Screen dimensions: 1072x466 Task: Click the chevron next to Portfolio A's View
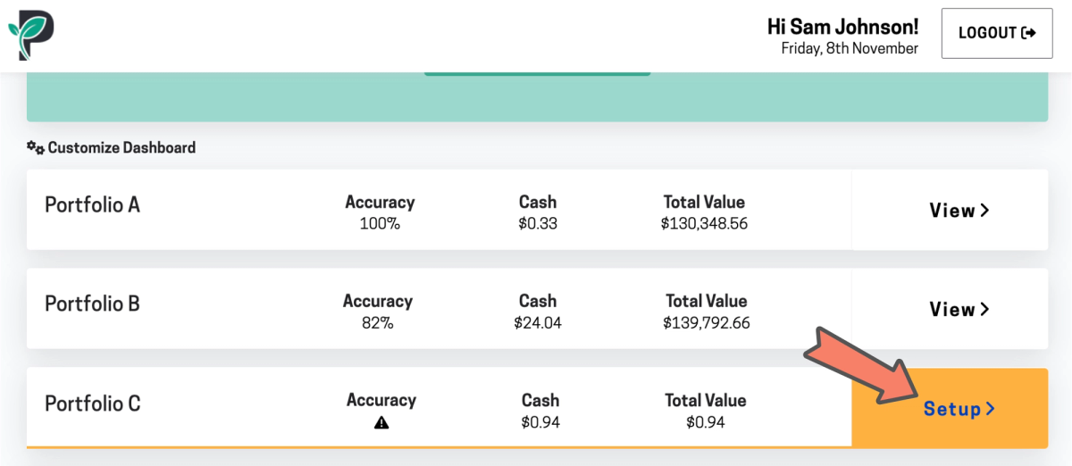pyautogui.click(x=984, y=211)
